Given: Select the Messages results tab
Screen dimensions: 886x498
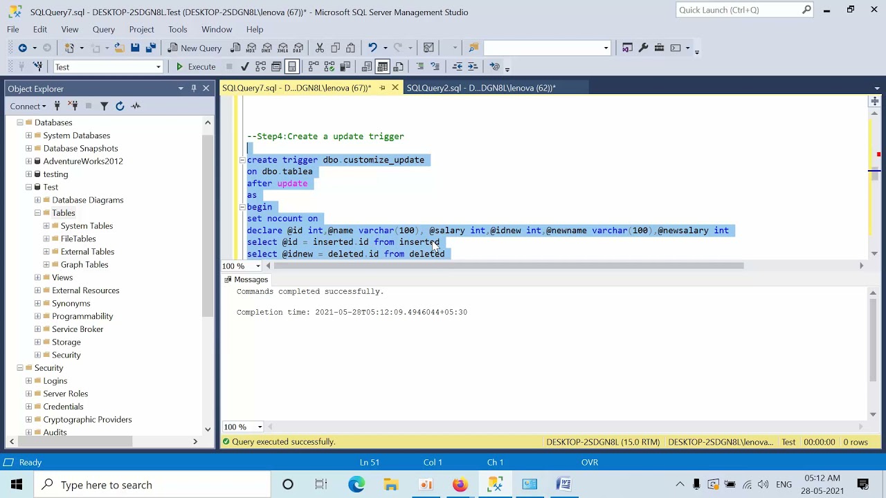Looking at the screenshot, I should [x=246, y=279].
